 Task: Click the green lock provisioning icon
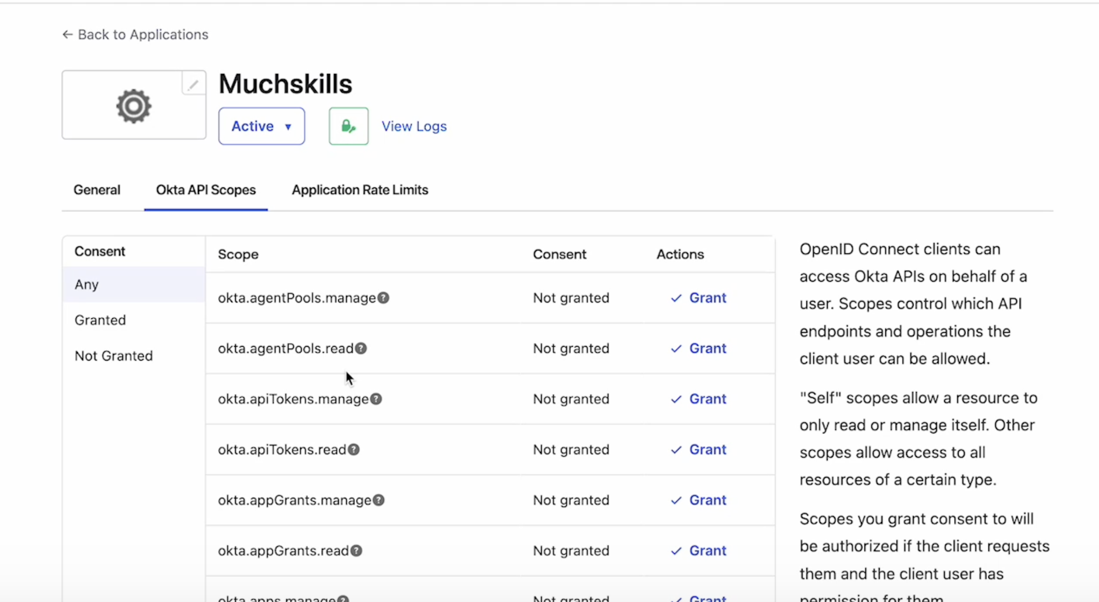click(x=349, y=126)
